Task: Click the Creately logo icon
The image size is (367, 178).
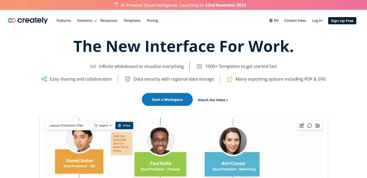Action: 12,21
